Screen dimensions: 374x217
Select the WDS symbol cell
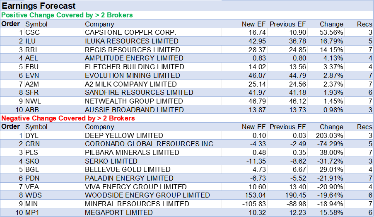33,195
